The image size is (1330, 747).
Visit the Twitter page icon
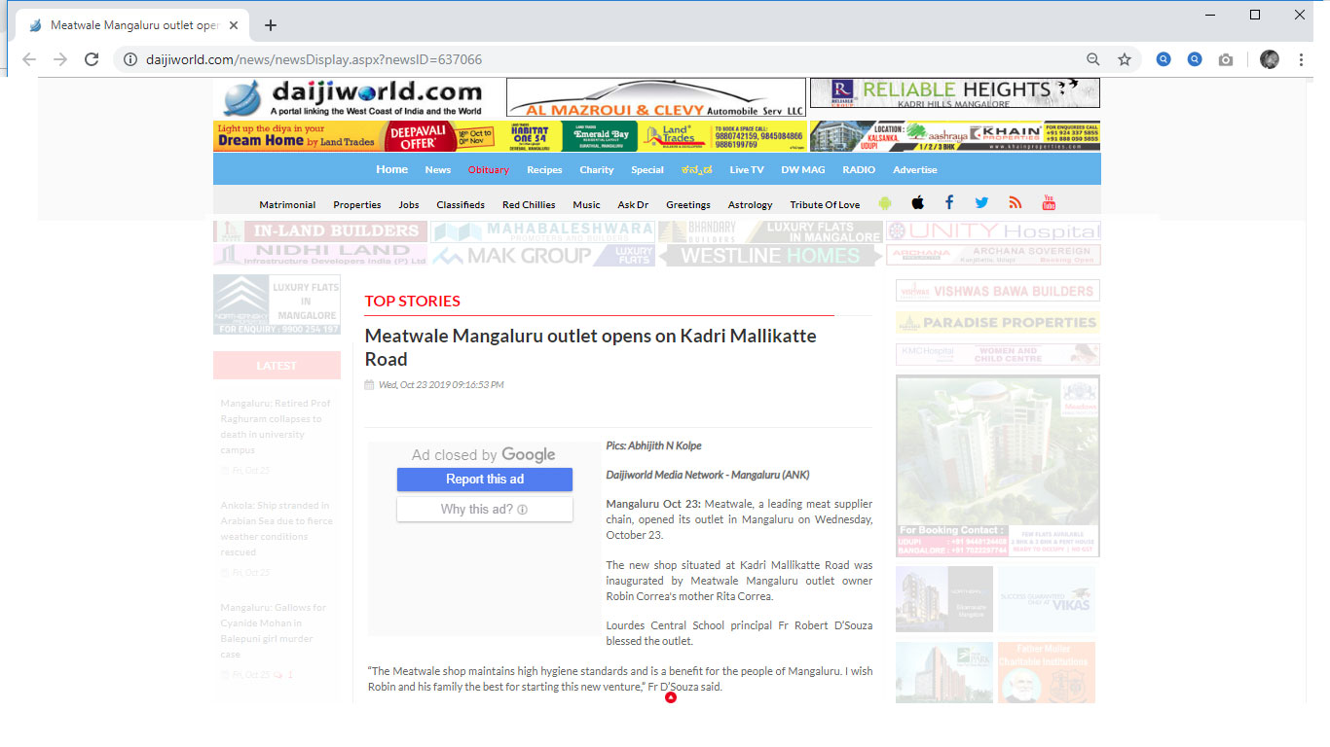981,202
